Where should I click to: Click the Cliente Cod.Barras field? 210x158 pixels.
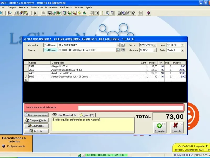pyautogui.click(x=50, y=50)
